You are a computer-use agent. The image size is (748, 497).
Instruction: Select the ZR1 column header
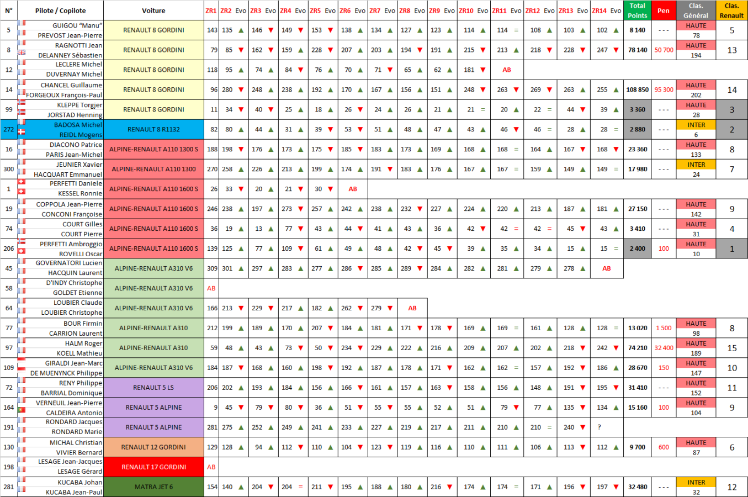(211, 10)
